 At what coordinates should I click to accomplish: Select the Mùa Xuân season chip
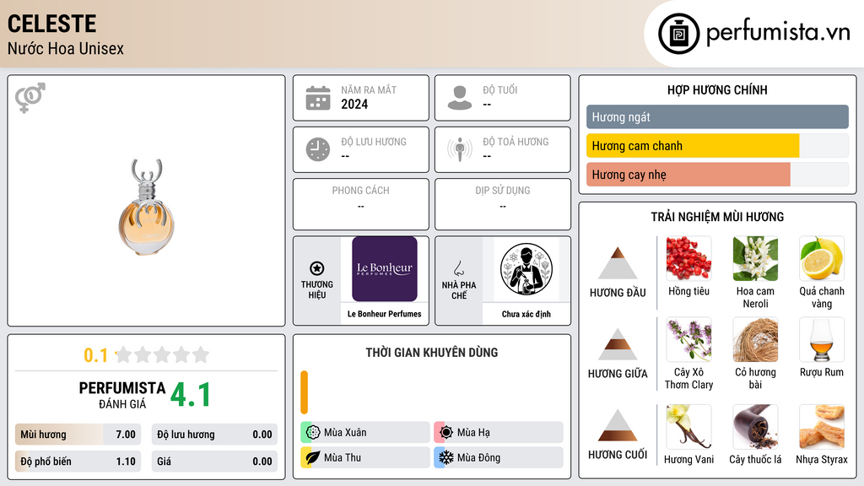point(365,433)
